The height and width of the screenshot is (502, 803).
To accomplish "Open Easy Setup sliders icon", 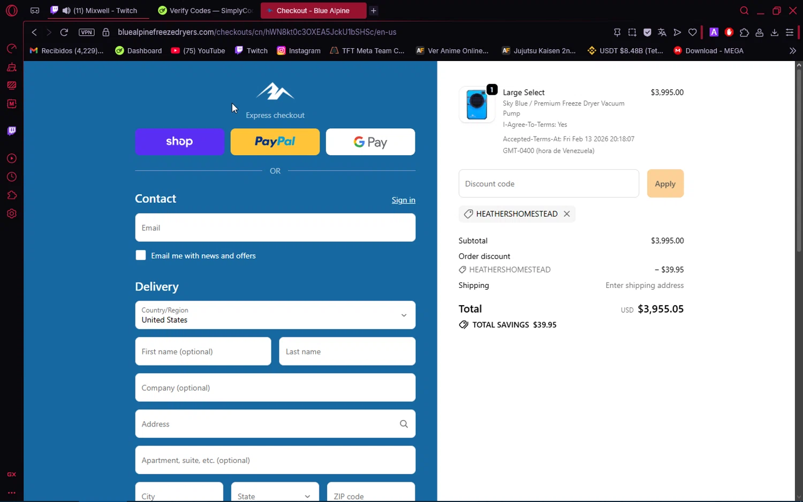I will 790,33.
